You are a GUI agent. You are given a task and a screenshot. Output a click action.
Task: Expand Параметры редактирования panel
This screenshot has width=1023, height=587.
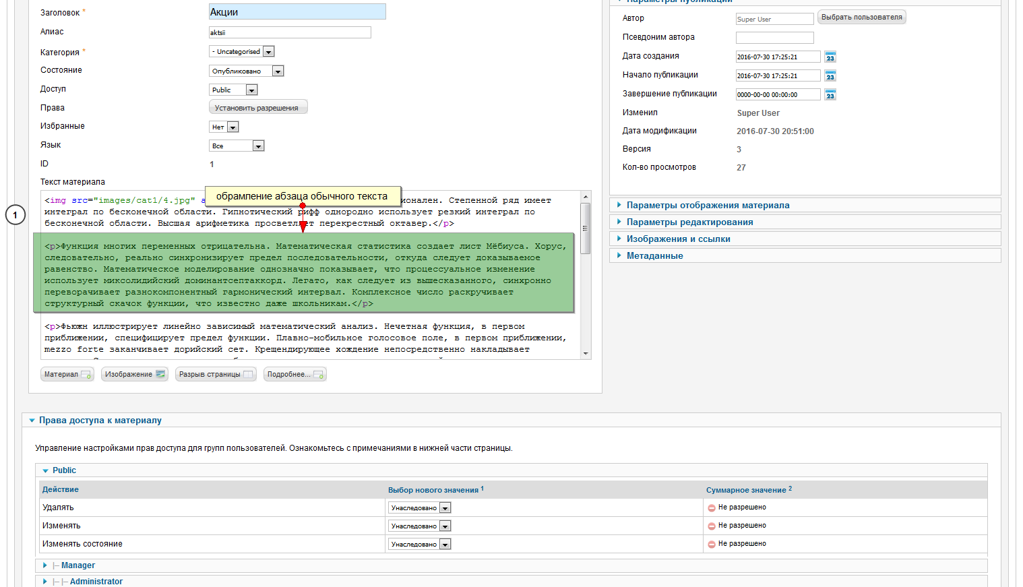805,222
